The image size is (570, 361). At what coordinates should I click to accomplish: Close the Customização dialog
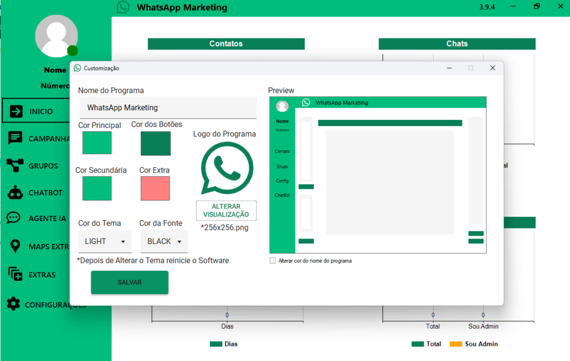point(493,68)
